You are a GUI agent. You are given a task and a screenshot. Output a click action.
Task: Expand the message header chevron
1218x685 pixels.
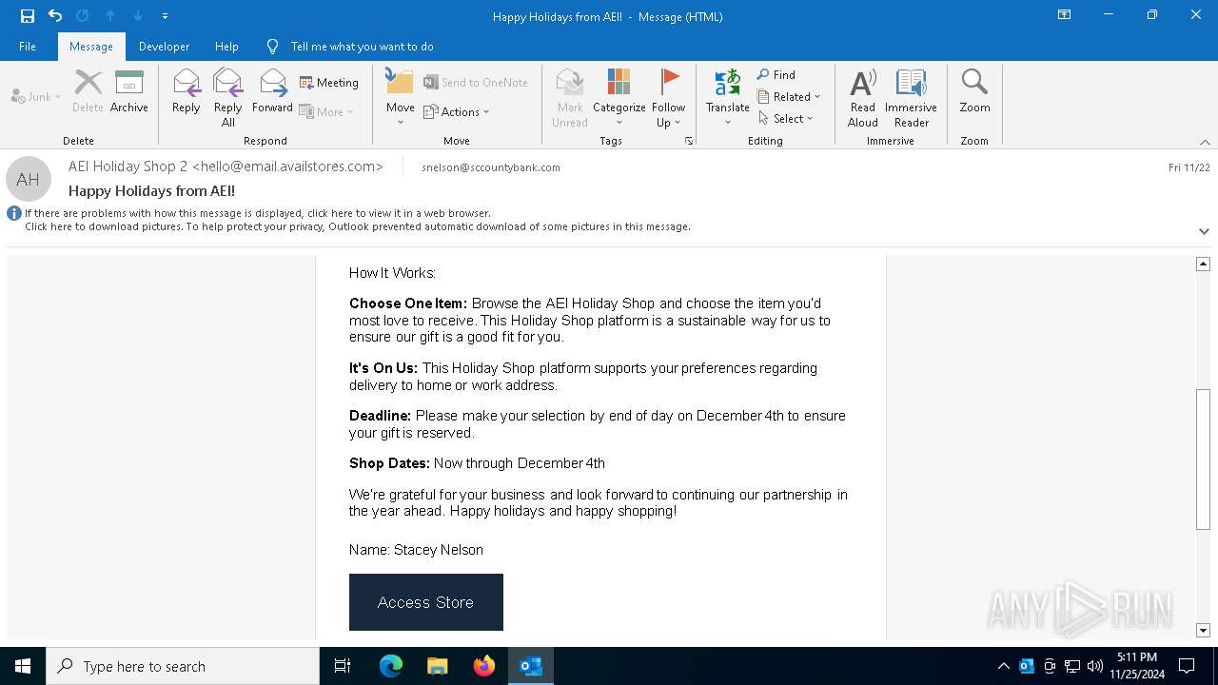pos(1204,231)
